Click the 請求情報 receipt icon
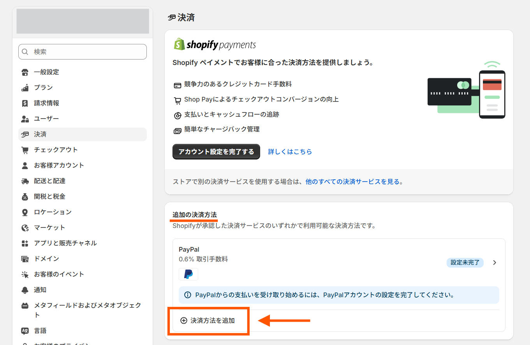This screenshot has width=530, height=345. coord(25,103)
